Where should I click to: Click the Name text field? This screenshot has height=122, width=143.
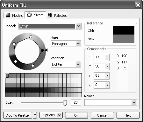(x=108, y=102)
